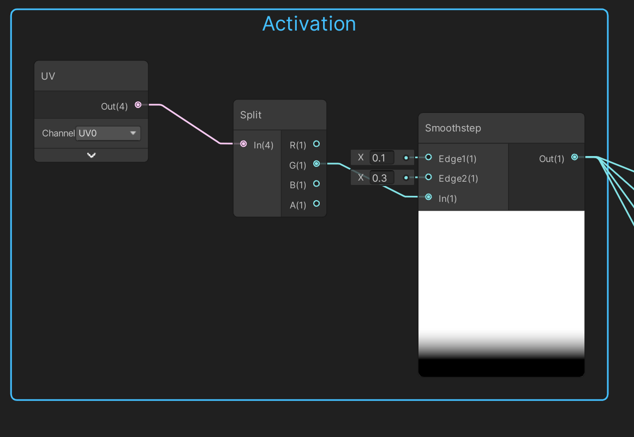Click the Smoothstep Out(1) output port

pos(575,157)
